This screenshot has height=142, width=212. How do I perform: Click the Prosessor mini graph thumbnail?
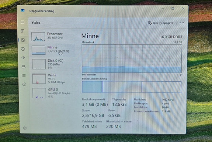[x=38, y=37]
